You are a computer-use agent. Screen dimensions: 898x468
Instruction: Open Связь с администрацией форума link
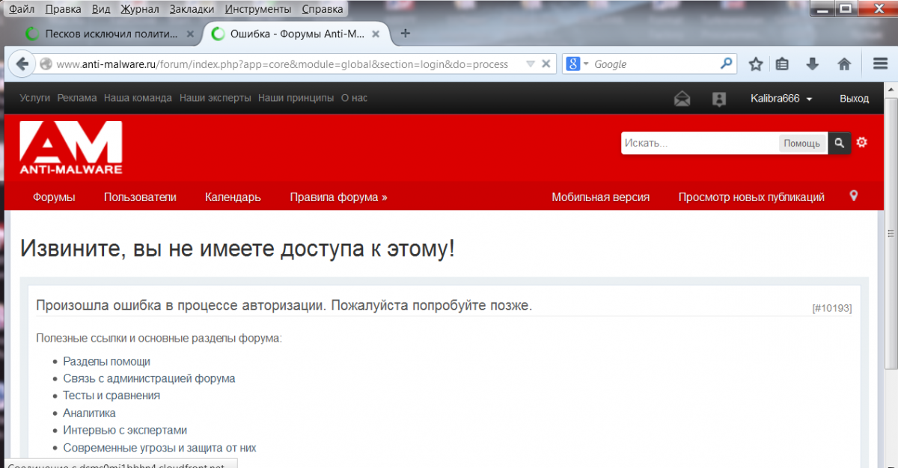(x=149, y=378)
